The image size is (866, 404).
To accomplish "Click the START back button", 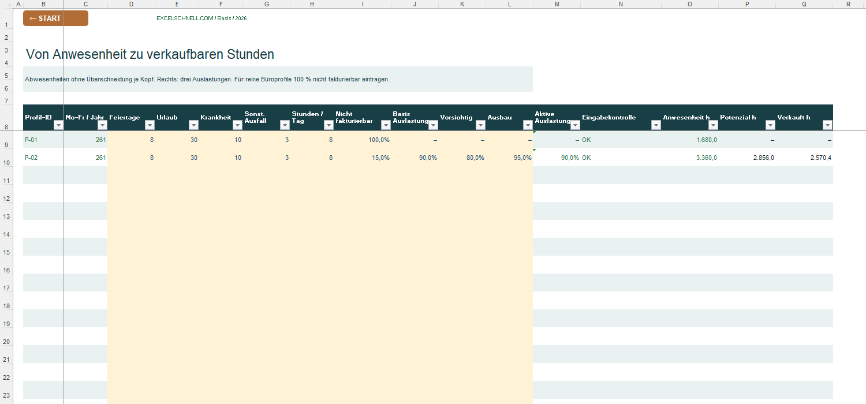I will pyautogui.click(x=55, y=18).
